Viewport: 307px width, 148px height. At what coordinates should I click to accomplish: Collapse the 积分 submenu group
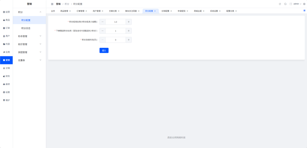coord(30,12)
